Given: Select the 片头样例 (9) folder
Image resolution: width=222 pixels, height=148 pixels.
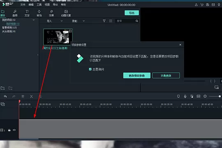Looking at the screenshot, I should [9, 31].
